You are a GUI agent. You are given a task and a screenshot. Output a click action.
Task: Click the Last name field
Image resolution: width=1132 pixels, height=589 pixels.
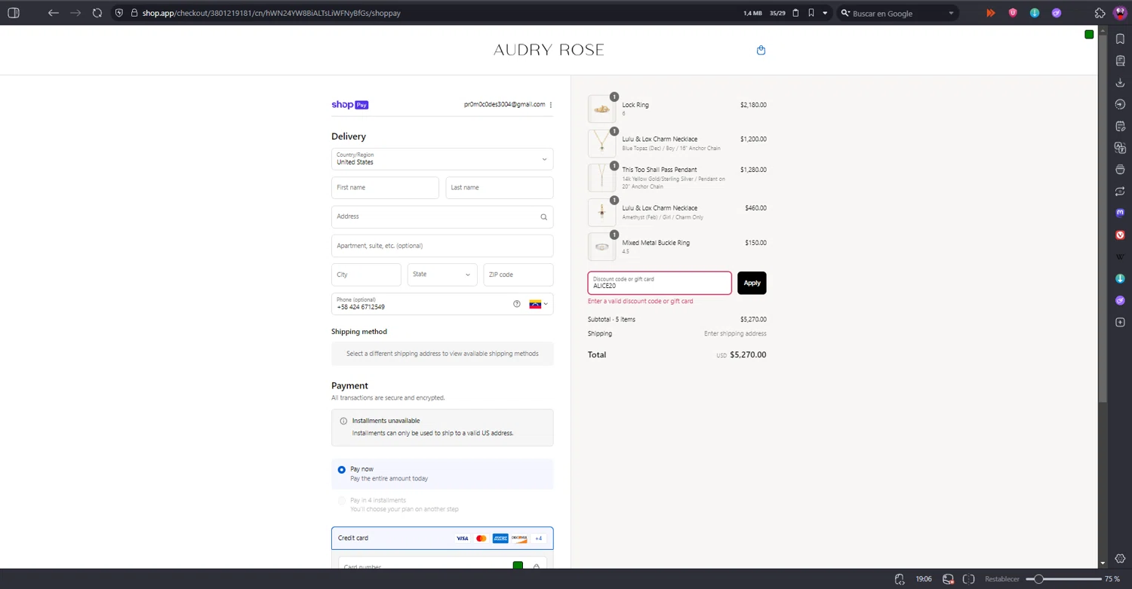[500, 188]
